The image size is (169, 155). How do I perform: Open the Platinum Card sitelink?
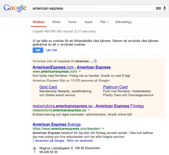115,87
